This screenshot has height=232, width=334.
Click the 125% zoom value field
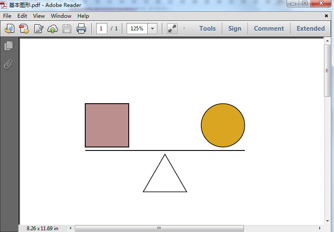137,29
